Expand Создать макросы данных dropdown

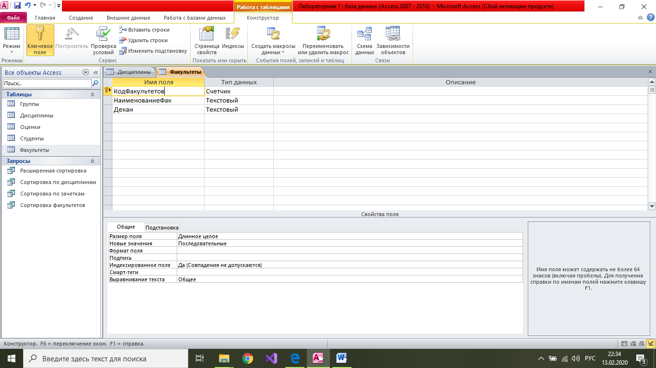pyautogui.click(x=273, y=40)
